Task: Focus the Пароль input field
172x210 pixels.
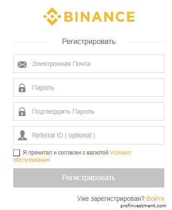Action: 89,88
